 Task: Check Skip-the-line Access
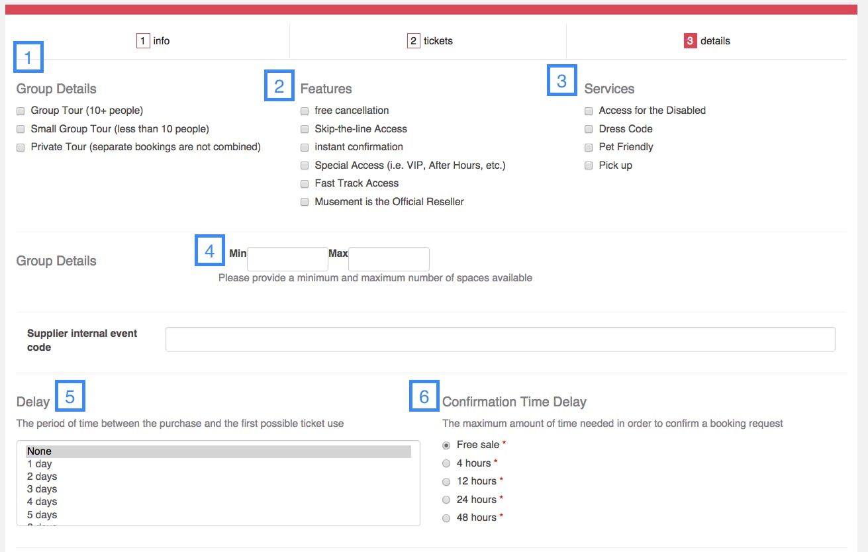coord(305,129)
